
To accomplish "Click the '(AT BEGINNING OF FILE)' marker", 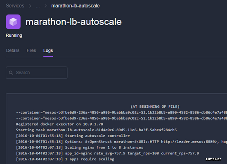I will [155, 107].
